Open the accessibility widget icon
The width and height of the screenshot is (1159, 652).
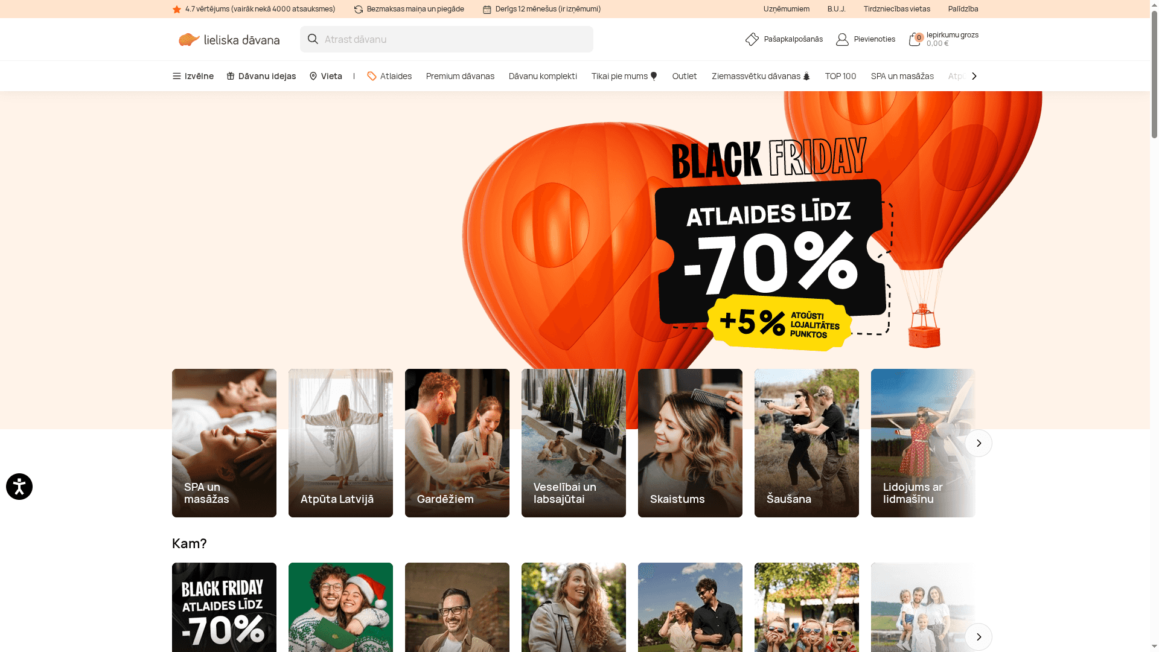pyautogui.click(x=19, y=487)
